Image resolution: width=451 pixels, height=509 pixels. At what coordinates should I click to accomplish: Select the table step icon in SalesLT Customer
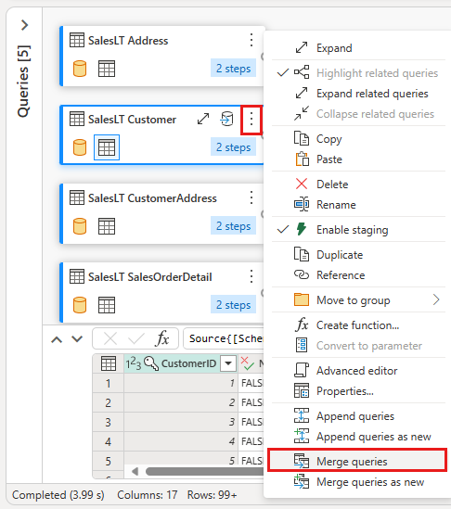coord(107,147)
